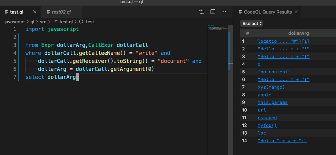Click line number 7 in the gutter
Viewport: 336px width, 155px height.
(x=15, y=77)
